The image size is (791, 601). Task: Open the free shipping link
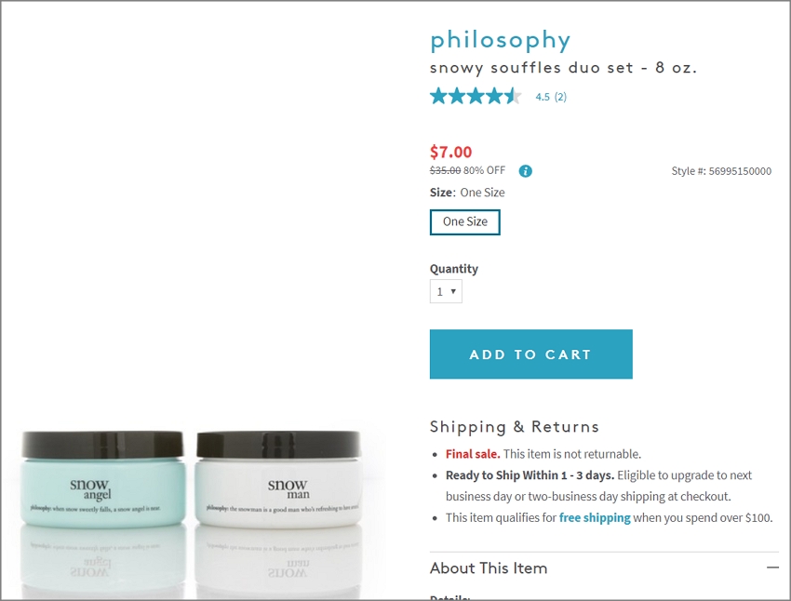click(595, 518)
